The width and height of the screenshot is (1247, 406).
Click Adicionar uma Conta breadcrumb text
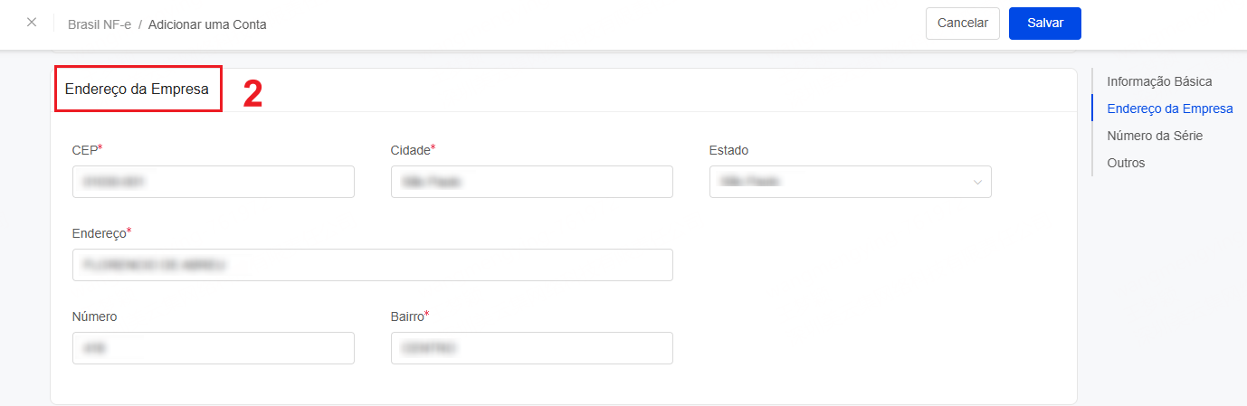point(207,24)
